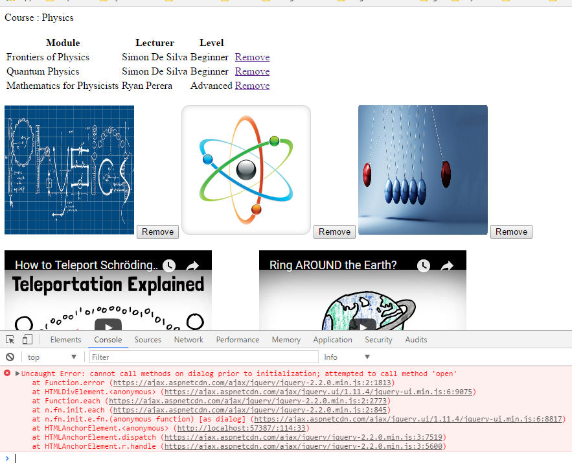This screenshot has height=463, width=572.
Task: Click the 'Ring AROUND the Earth?' video title
Action: point(333,265)
